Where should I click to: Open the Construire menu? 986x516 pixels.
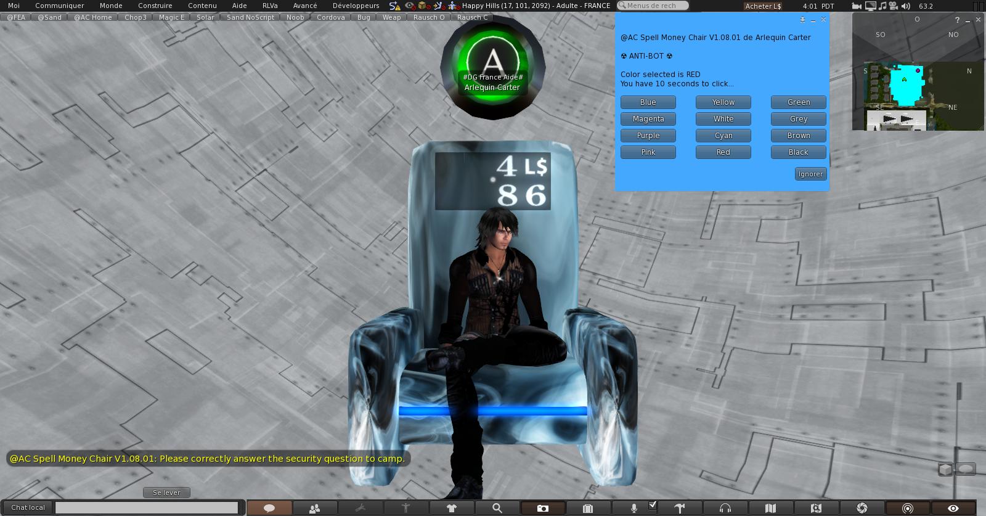pos(155,6)
